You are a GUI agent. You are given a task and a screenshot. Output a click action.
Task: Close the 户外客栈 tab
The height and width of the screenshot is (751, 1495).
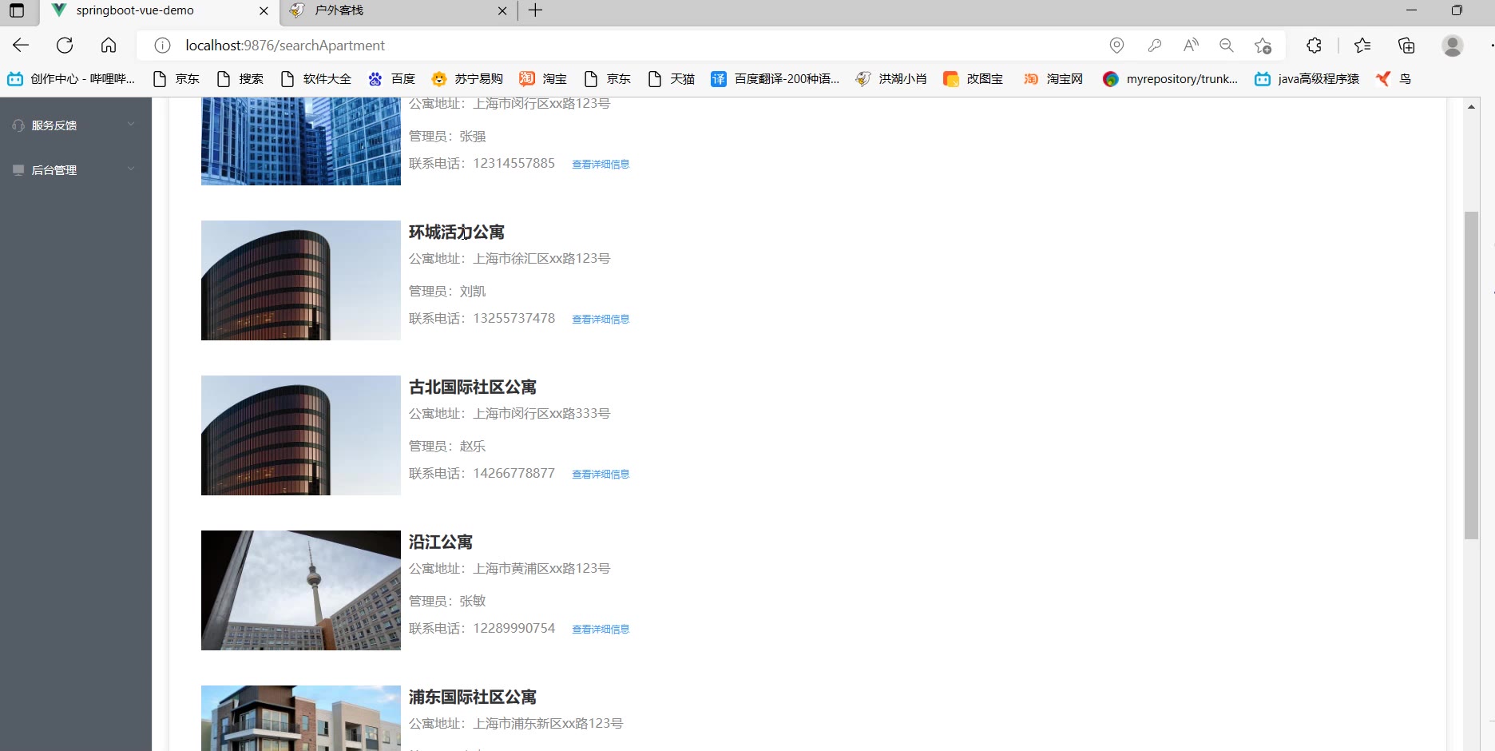(x=502, y=11)
